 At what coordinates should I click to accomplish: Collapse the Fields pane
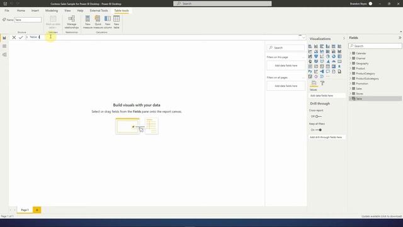[400, 38]
